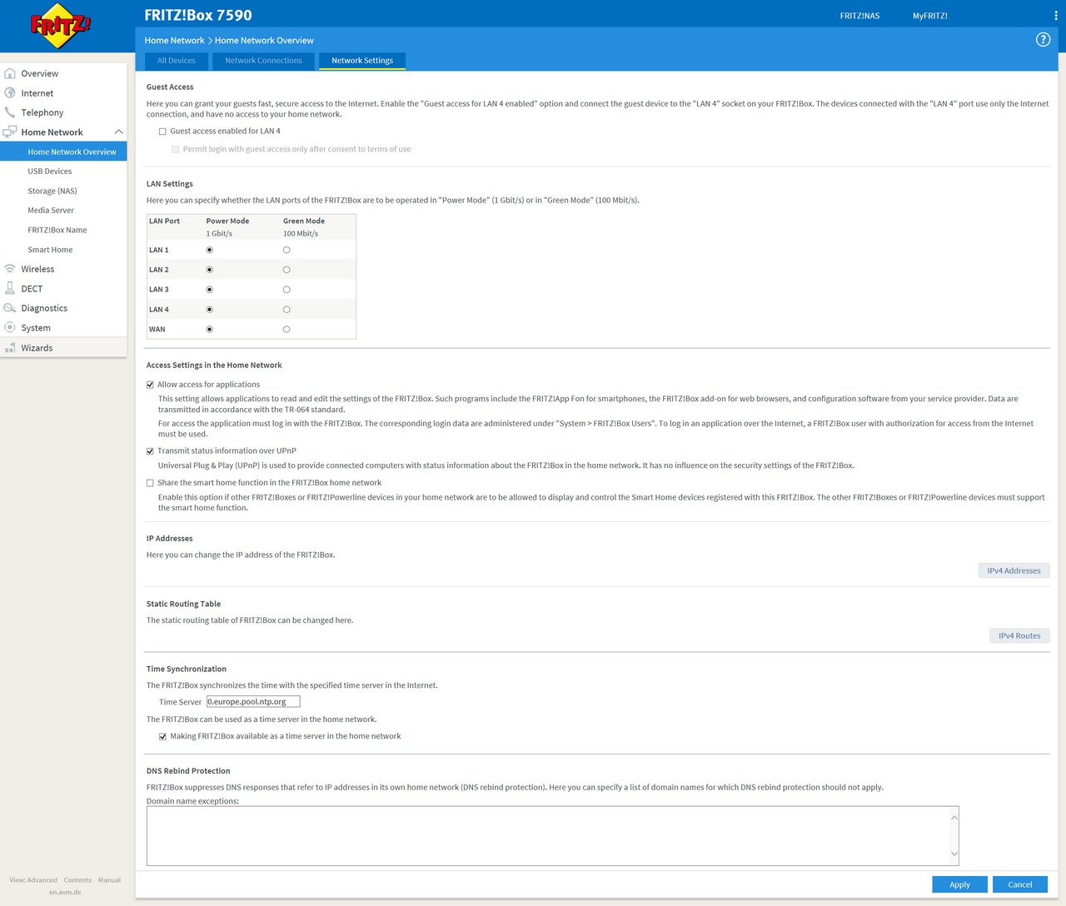Click the Cancel button

pos(1020,884)
